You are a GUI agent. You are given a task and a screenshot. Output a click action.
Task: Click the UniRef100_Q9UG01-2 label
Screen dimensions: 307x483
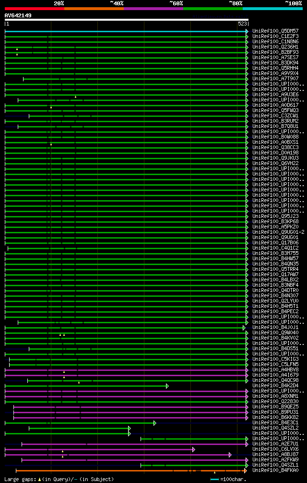[278, 232]
